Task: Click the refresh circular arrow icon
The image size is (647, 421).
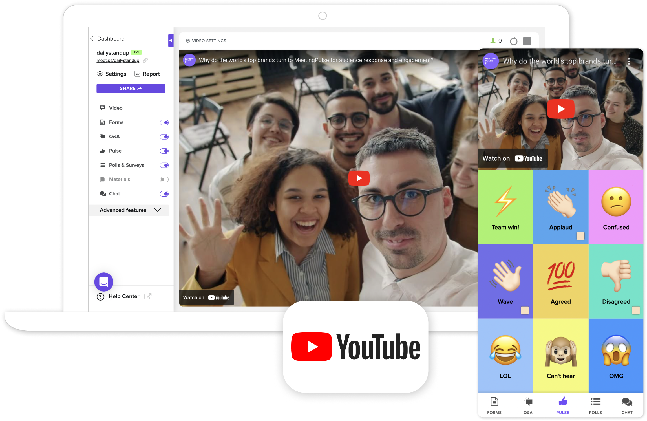Action: (514, 41)
